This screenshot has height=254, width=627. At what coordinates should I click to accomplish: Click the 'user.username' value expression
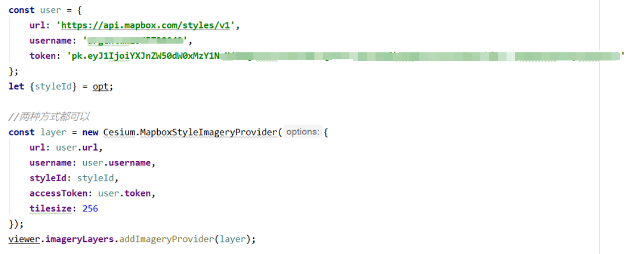click(118, 162)
